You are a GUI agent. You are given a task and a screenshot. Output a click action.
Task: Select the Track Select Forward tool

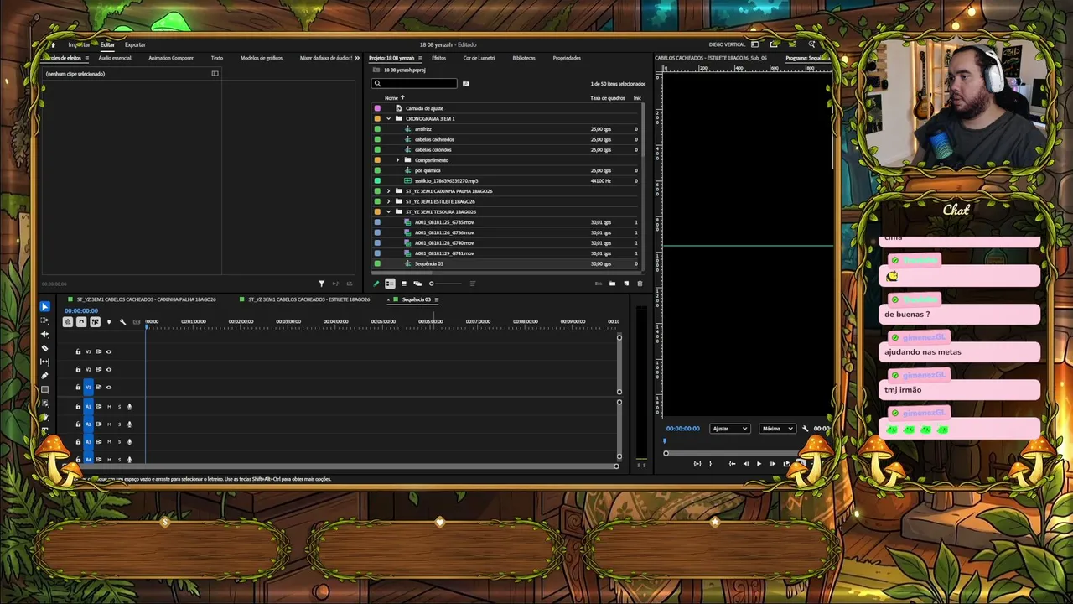click(x=45, y=320)
